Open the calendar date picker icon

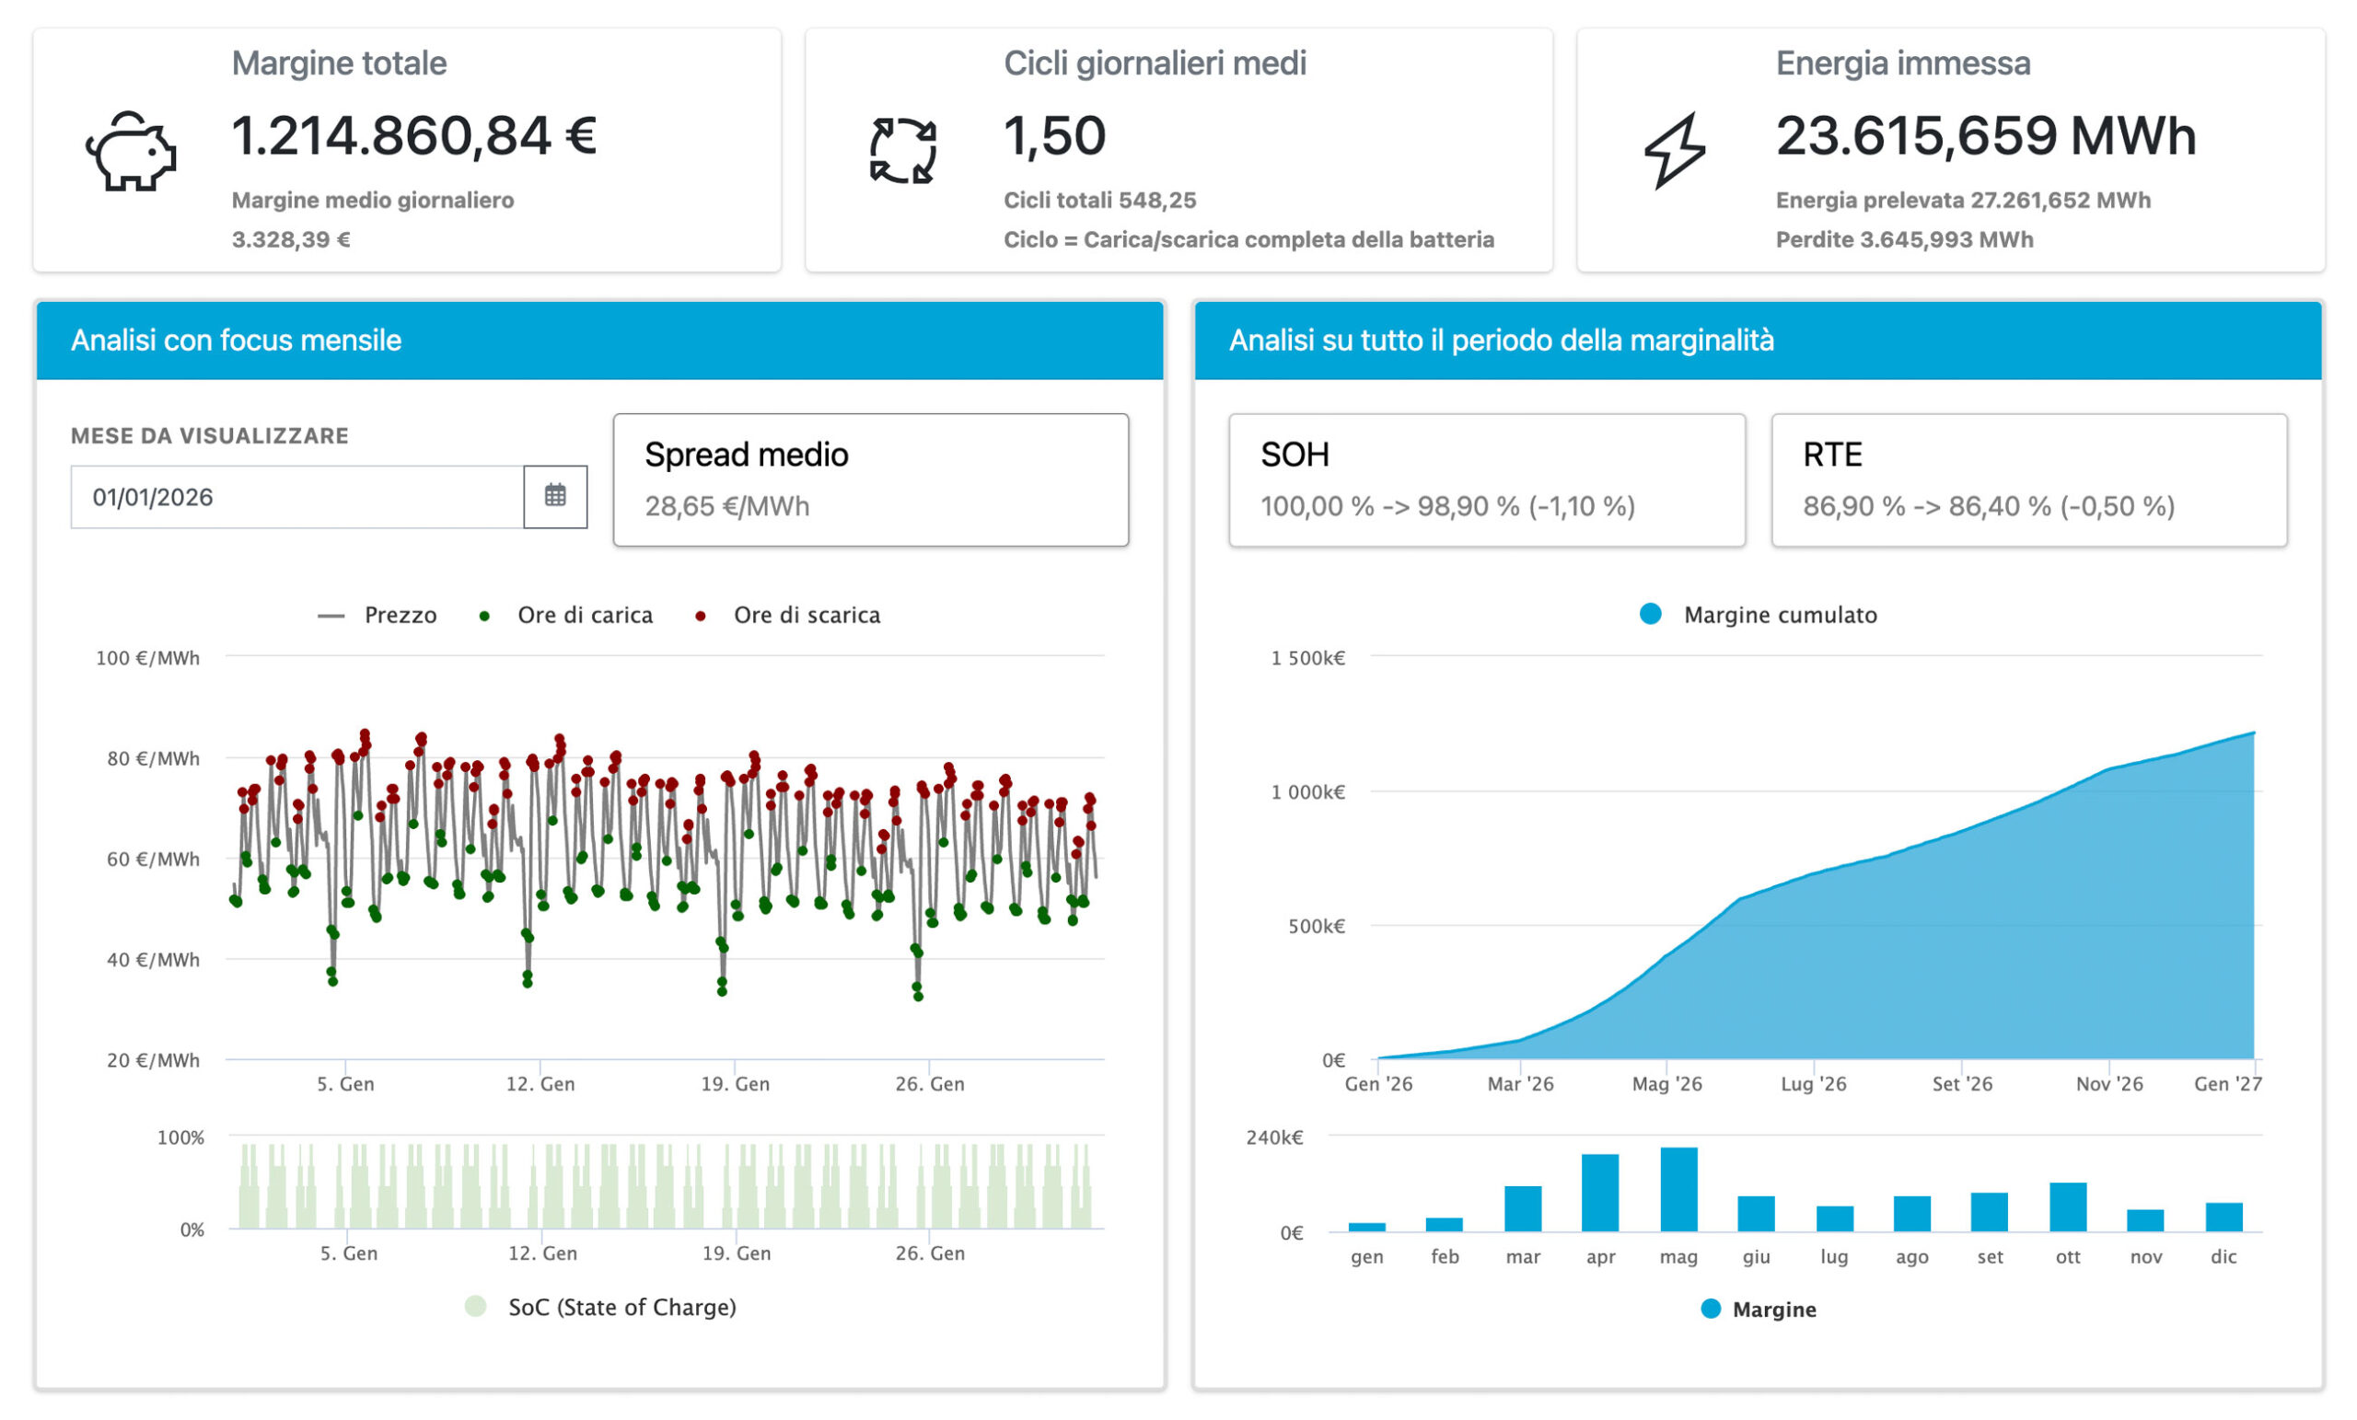[555, 496]
